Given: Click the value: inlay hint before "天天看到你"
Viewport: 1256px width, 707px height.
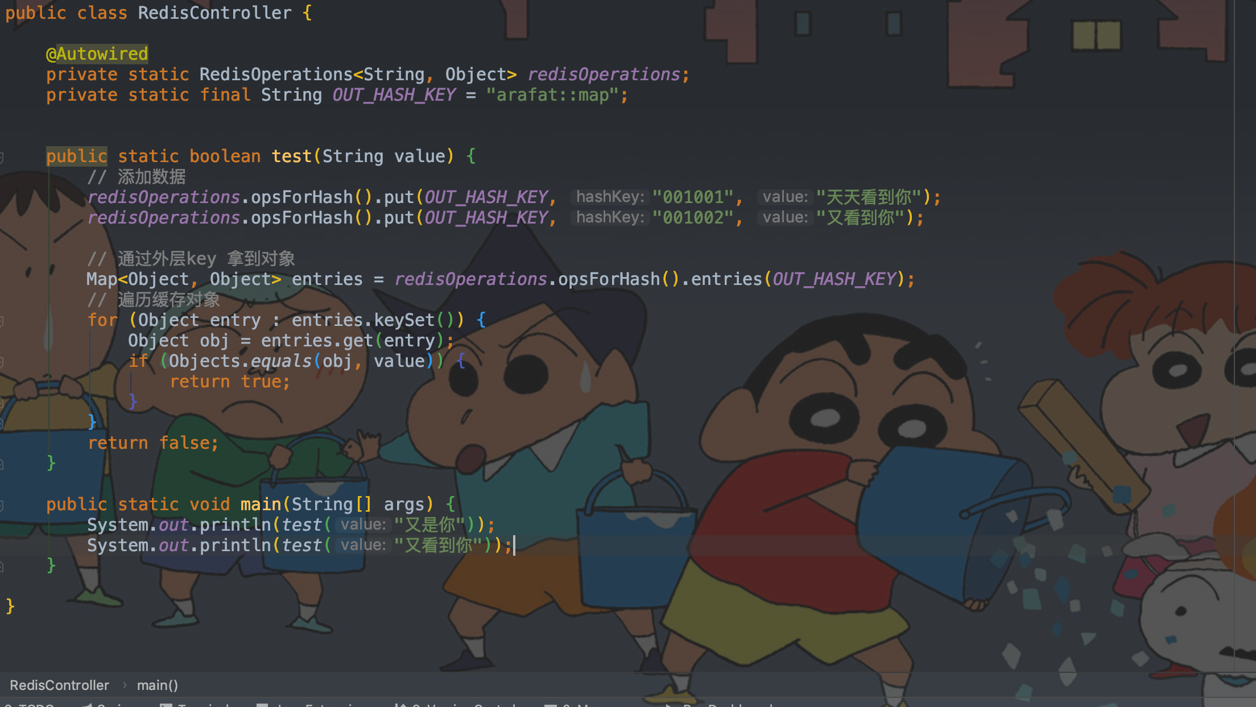Looking at the screenshot, I should pyautogui.click(x=785, y=197).
